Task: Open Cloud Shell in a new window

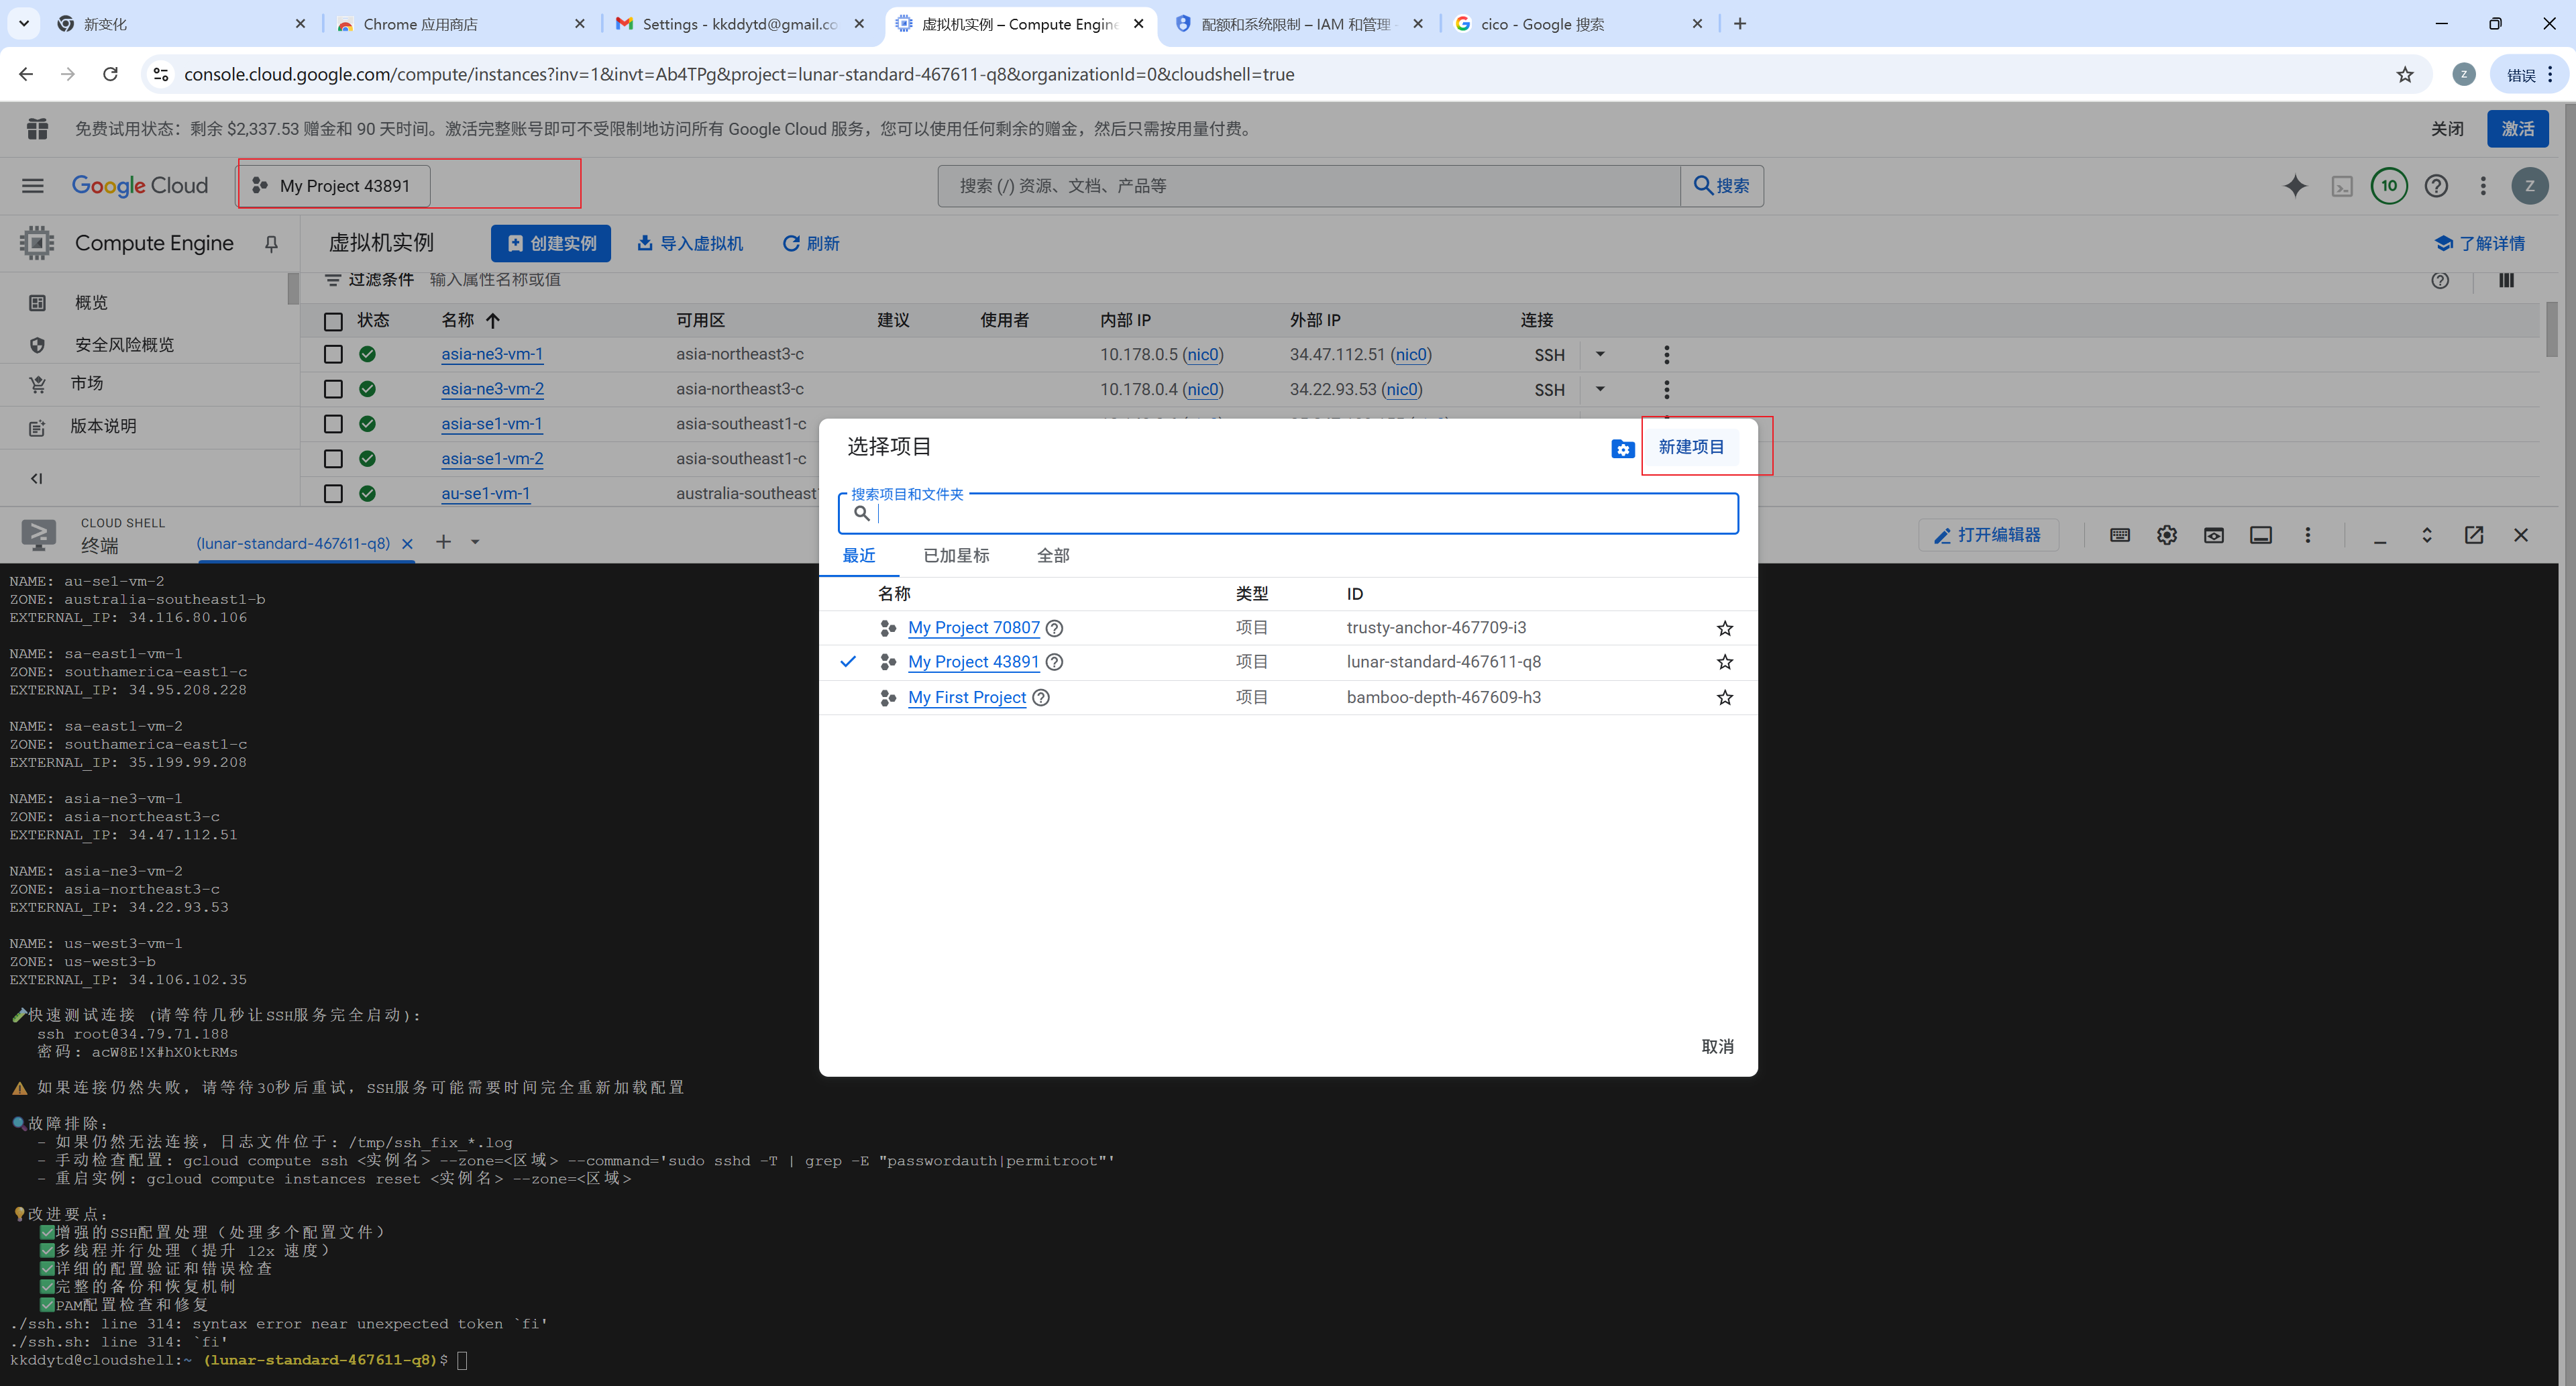Action: [2474, 536]
